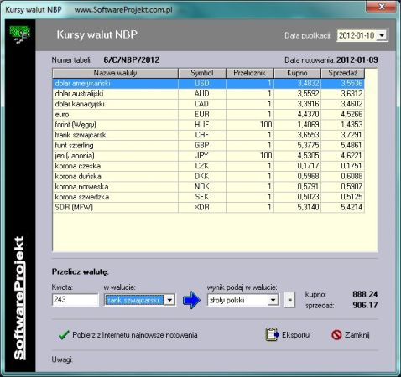This screenshot has width=401, height=377.
Task: Click the DKK symbol cell
Action: pos(202,176)
